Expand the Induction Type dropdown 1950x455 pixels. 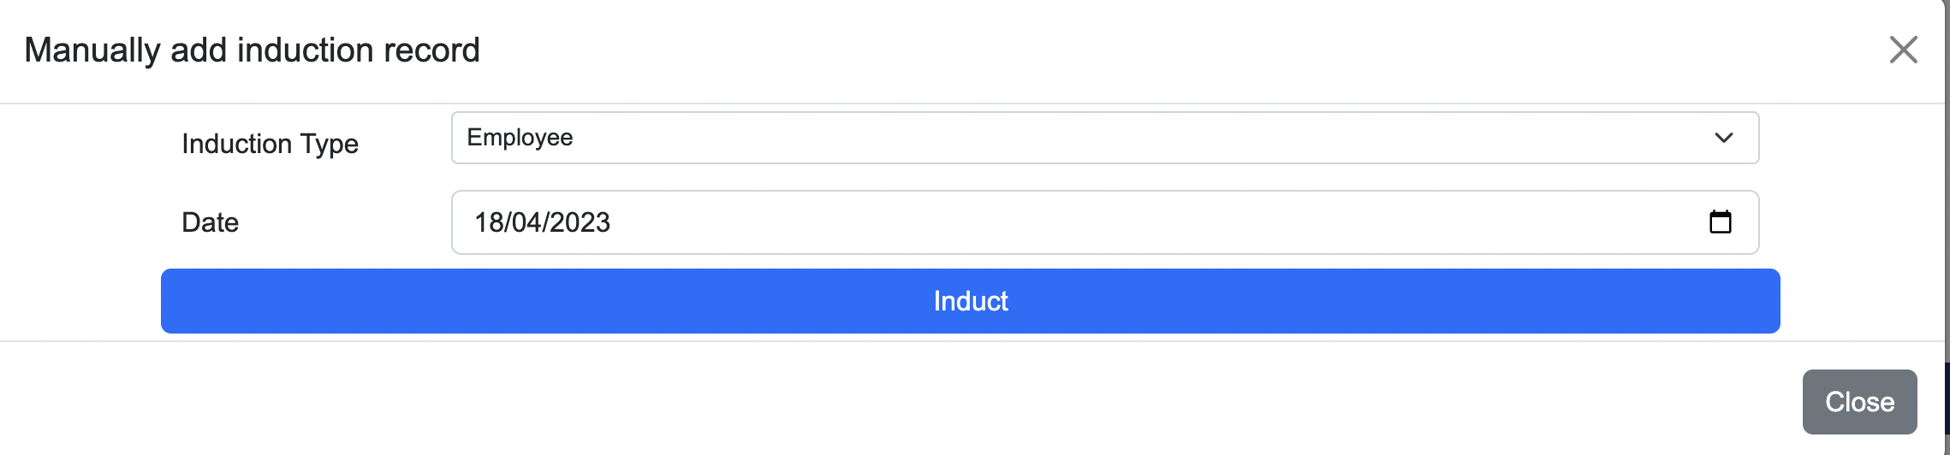tap(1105, 138)
